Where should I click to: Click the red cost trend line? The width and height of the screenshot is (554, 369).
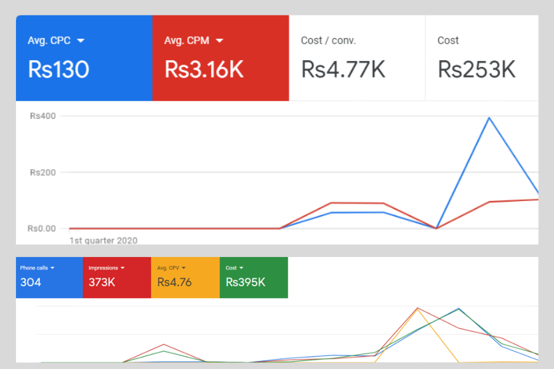coord(357,204)
